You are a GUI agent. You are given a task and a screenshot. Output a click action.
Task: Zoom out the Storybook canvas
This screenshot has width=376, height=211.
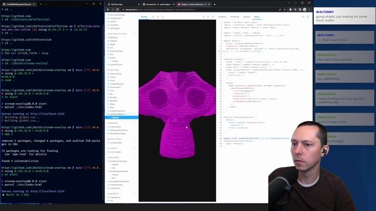pyautogui.click(x=158, y=17)
